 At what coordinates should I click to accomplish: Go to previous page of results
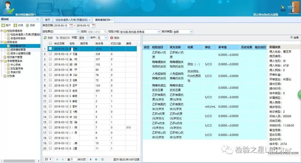[63, 159]
